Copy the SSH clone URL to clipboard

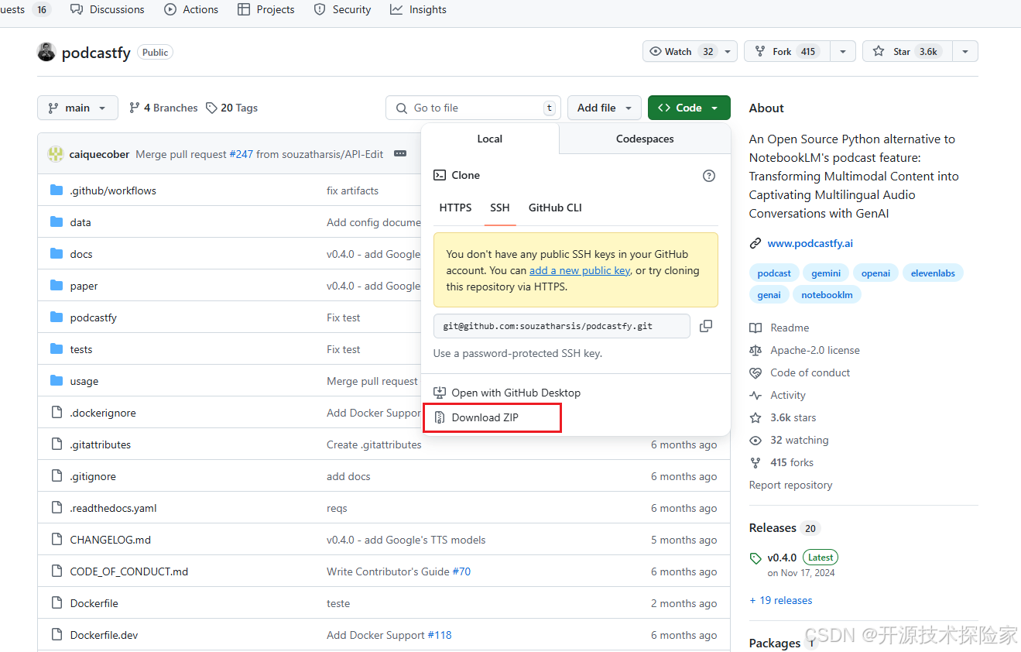[705, 326]
